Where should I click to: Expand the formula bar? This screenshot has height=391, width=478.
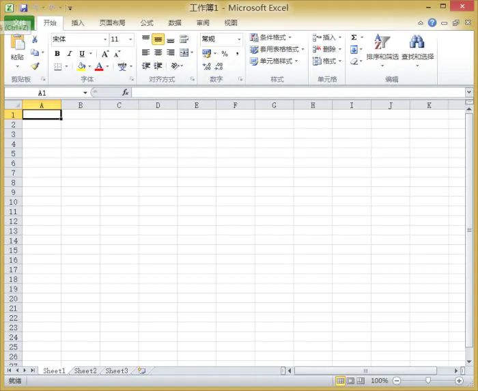[469, 91]
